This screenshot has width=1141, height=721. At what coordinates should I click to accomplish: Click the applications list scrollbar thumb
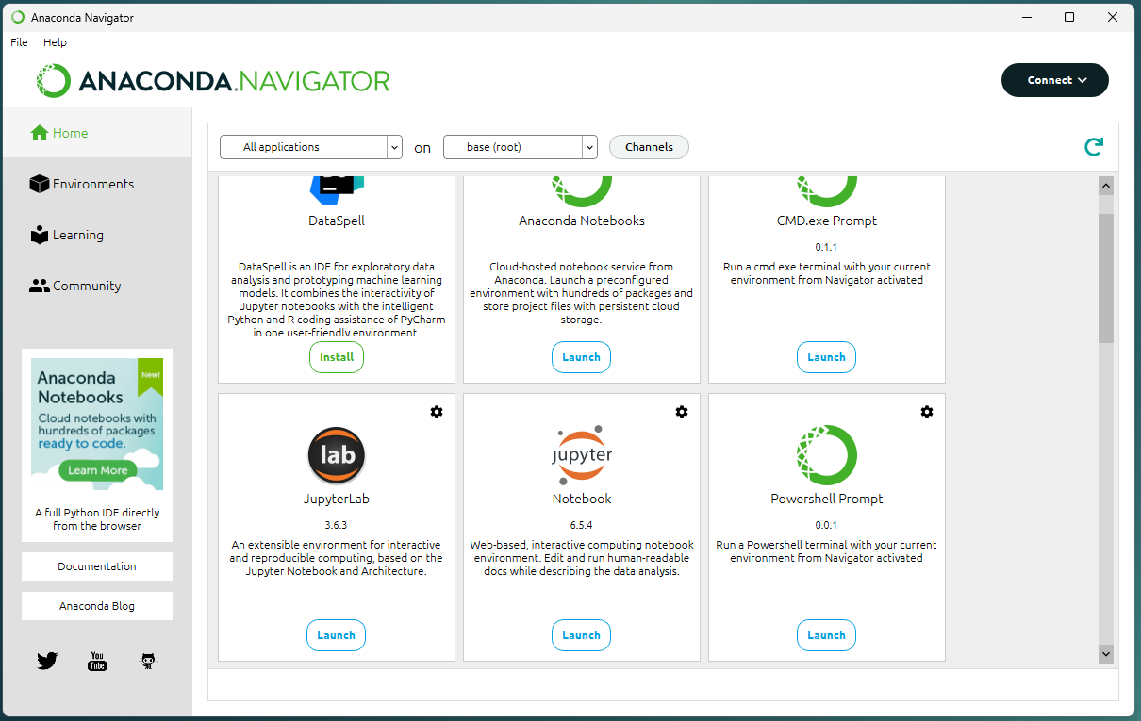point(1106,278)
